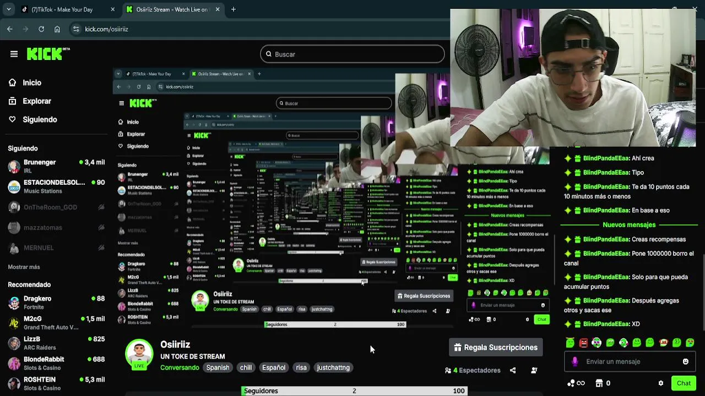
Task: Select the Español tag
Action: coord(274,367)
